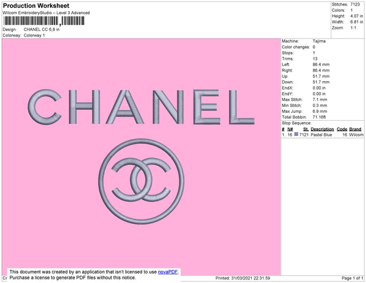Select the Up value '51.7 mm'
This screenshot has height=283, width=366.
[321, 76]
